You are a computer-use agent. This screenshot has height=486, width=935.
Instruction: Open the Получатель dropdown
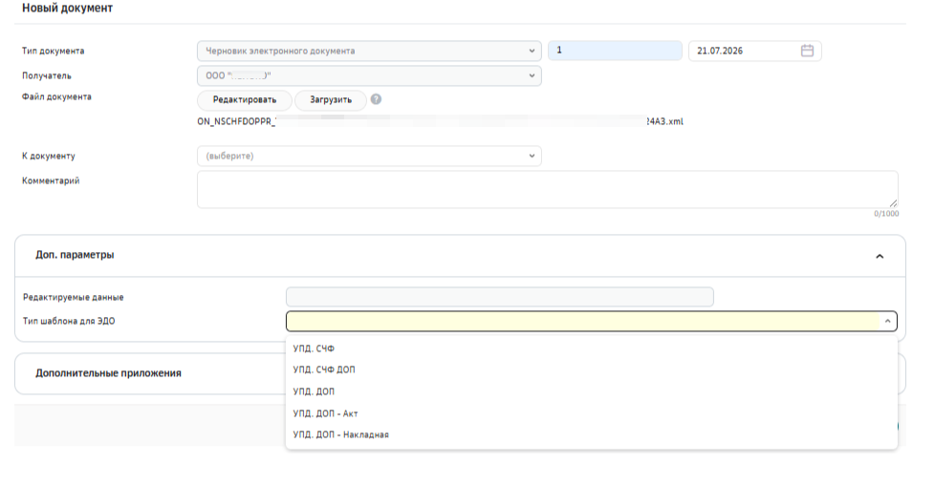click(x=369, y=75)
